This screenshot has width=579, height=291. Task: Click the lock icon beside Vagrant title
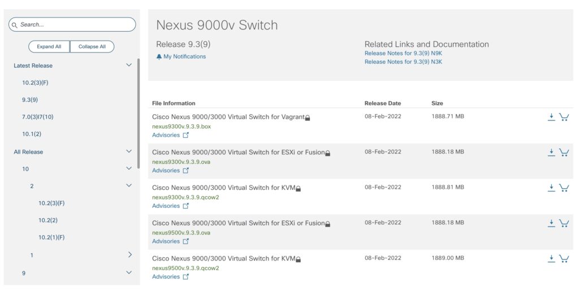308,118
